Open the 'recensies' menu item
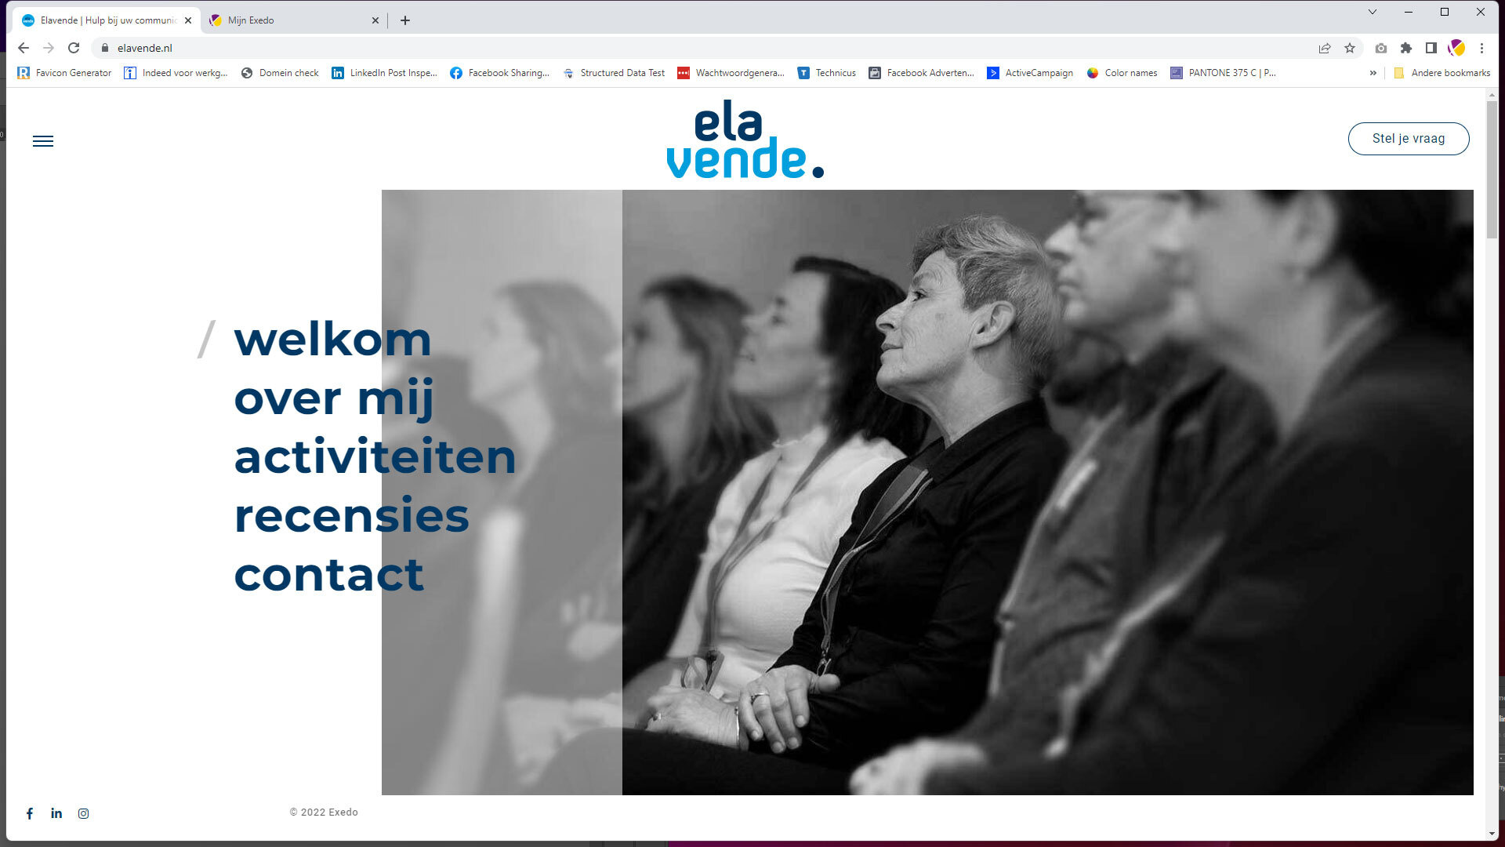Screen dimensions: 1505x847 tap(351, 516)
